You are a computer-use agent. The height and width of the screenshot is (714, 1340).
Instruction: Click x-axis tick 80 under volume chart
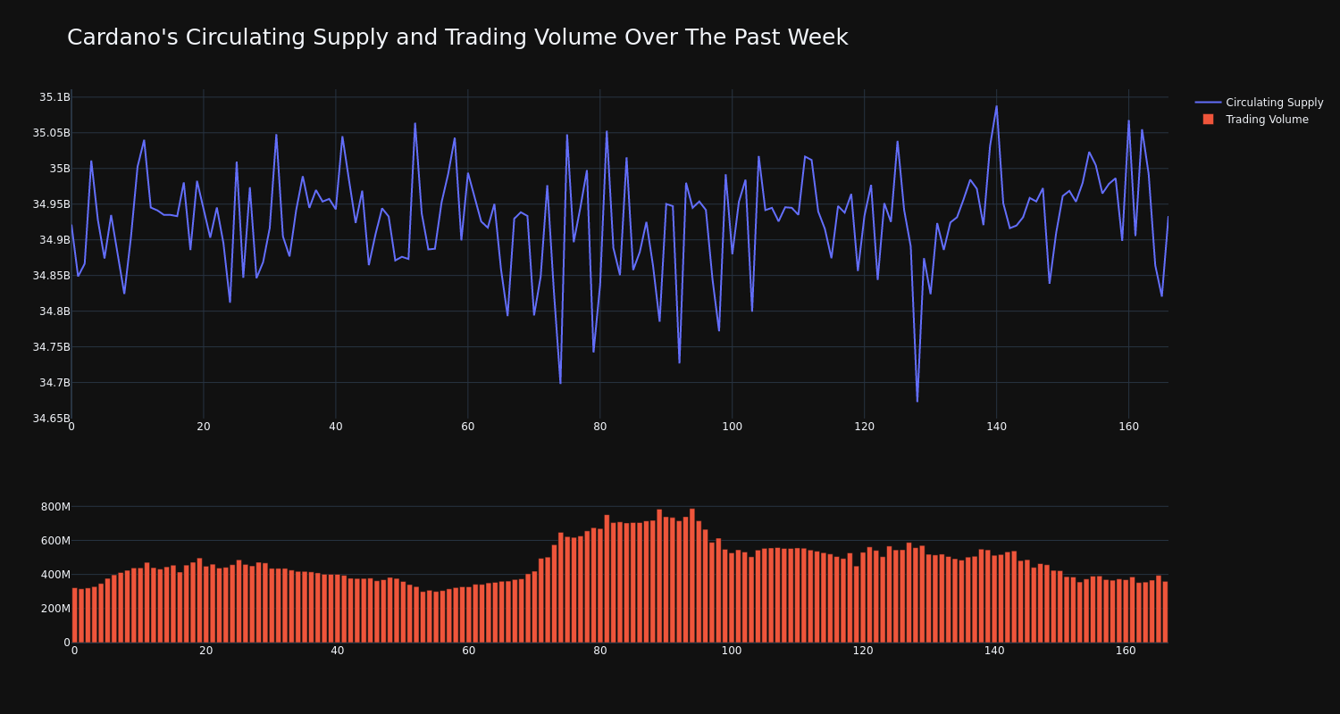tap(600, 651)
